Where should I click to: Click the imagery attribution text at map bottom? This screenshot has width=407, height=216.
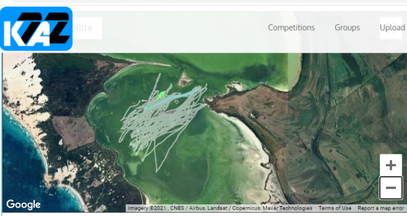click(x=220, y=208)
